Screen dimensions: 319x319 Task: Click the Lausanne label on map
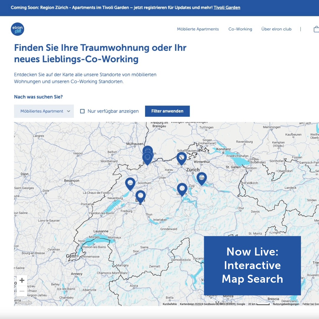[x=101, y=231]
